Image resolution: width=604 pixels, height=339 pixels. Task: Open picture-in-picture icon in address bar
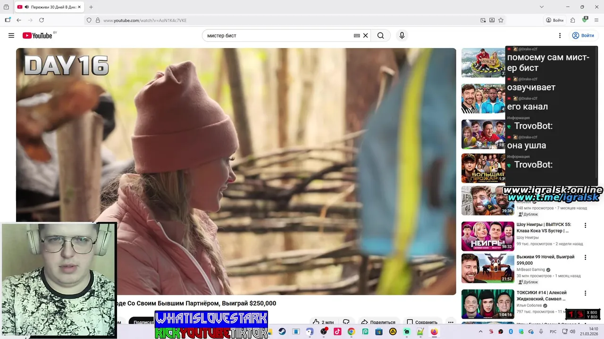pos(483,20)
